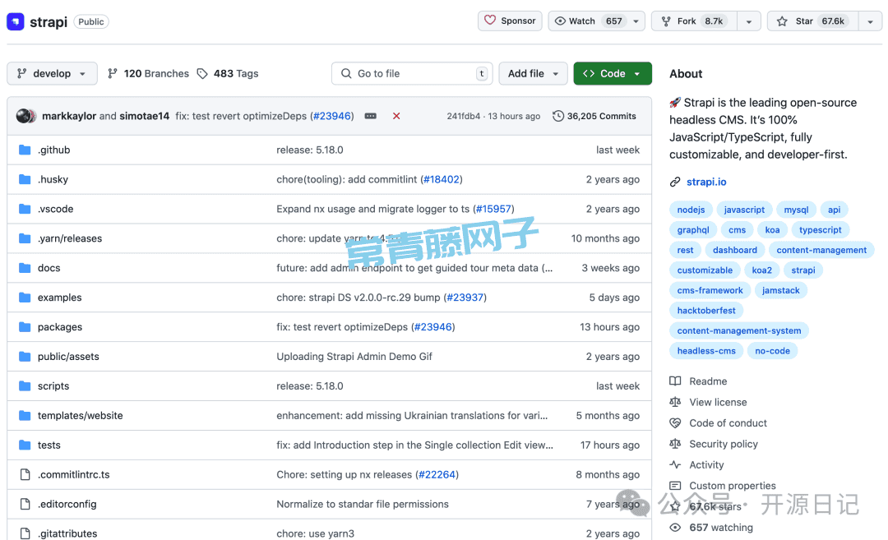
Task: Open the templates/website folder
Action: point(81,415)
